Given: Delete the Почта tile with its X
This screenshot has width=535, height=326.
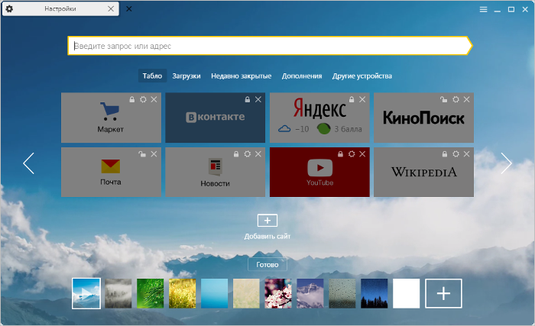Looking at the screenshot, I should (154, 154).
